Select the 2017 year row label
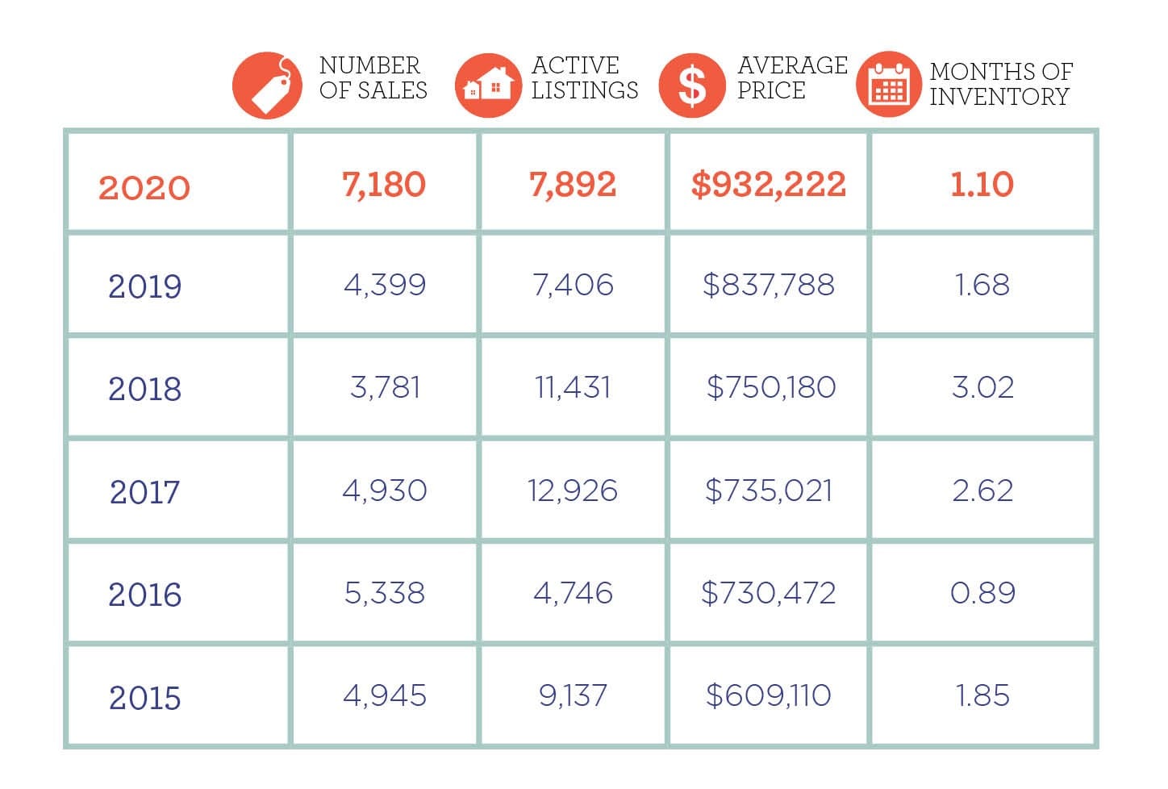Image resolution: width=1168 pixels, height=789 pixels. 145,492
